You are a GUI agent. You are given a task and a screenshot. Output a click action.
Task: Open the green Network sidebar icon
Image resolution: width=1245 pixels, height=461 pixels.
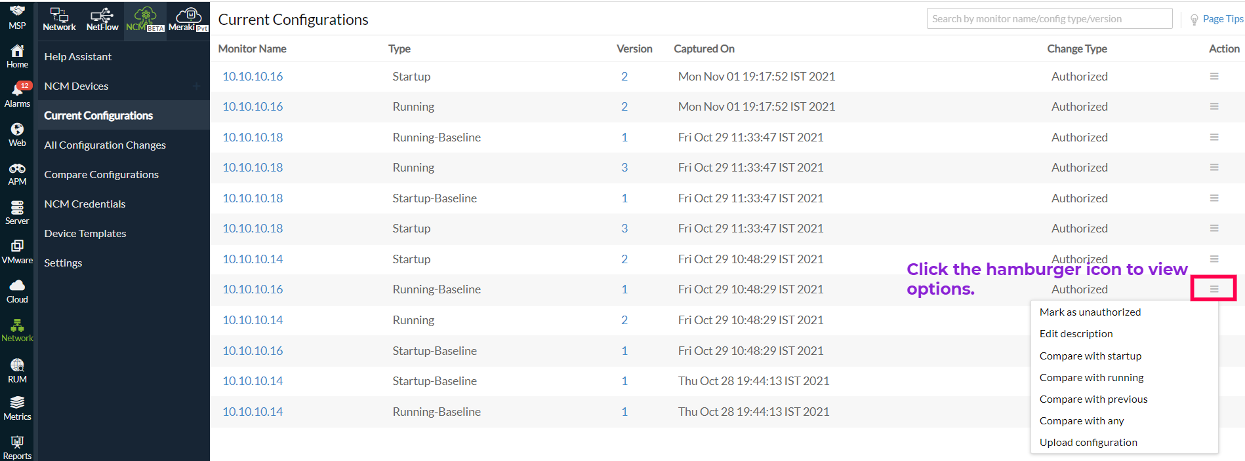17,325
